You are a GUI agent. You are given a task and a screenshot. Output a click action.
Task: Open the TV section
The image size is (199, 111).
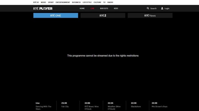pyautogui.click(x=104, y=2)
